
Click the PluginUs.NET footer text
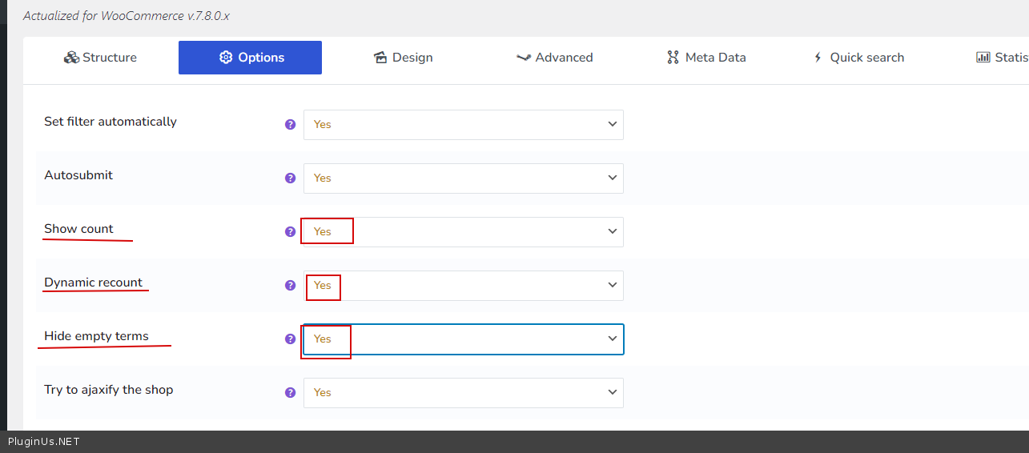(44, 442)
